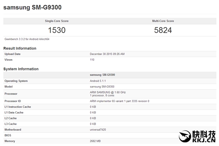Click the 'Motherboard' row label

click(x=13, y=130)
